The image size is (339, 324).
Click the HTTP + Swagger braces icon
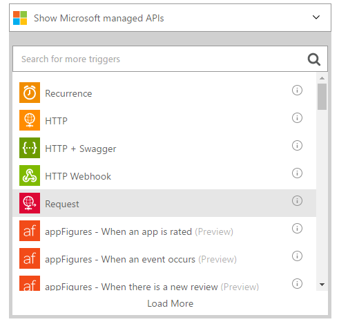pyautogui.click(x=30, y=148)
